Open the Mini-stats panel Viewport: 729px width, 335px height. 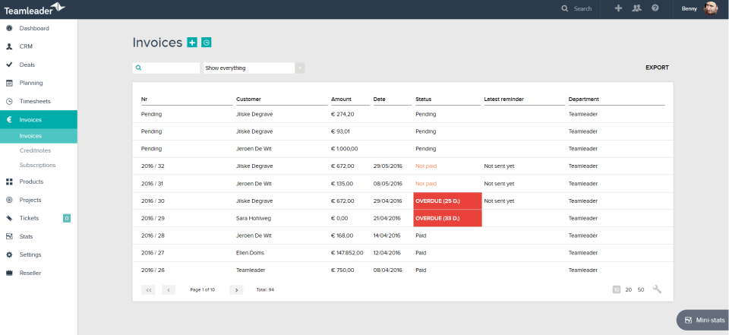[x=703, y=320]
